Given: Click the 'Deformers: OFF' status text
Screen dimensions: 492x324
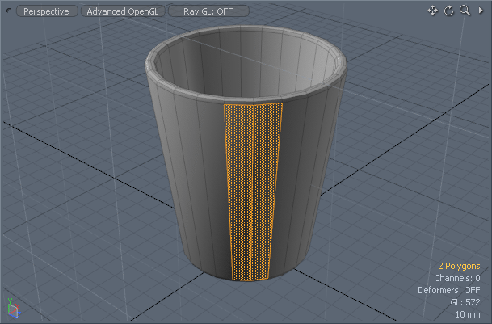Looking at the screenshot, I should pyautogui.click(x=448, y=290).
